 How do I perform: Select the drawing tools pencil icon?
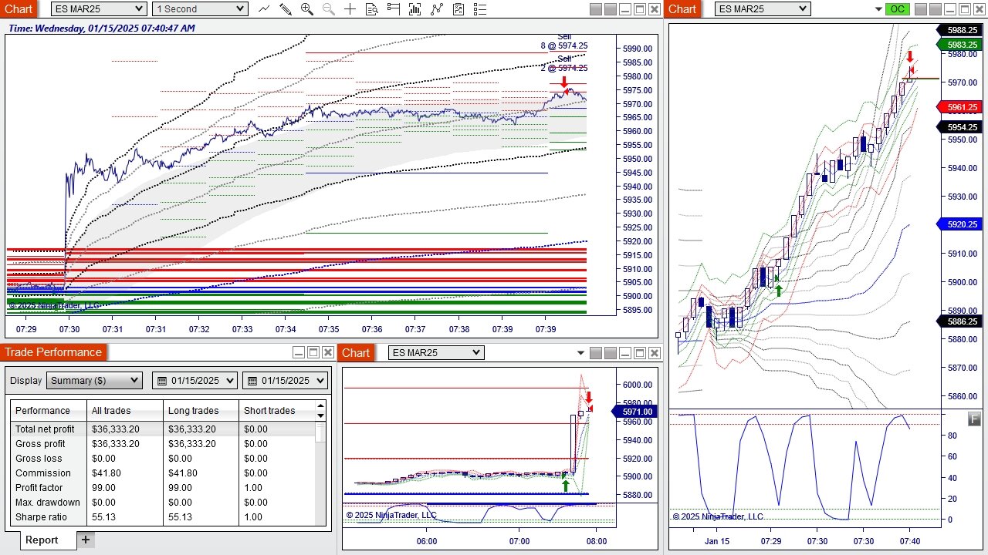coord(286,9)
